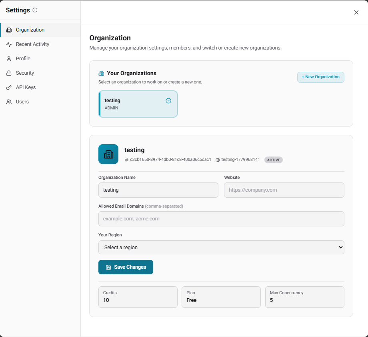Go to the Profile section
368x337 pixels.
point(40,59)
